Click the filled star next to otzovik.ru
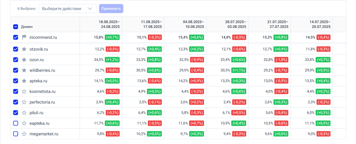This screenshot has width=356, height=144. tap(24, 49)
